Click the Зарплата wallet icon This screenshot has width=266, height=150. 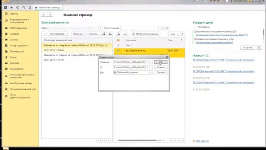click(x=6, y=63)
